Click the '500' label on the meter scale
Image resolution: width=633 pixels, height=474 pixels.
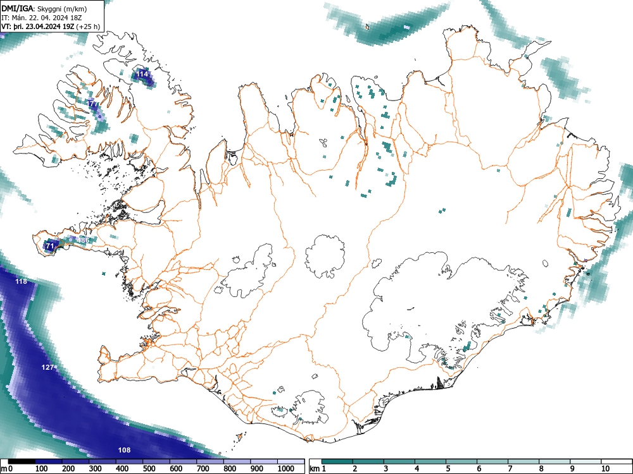[149, 468]
